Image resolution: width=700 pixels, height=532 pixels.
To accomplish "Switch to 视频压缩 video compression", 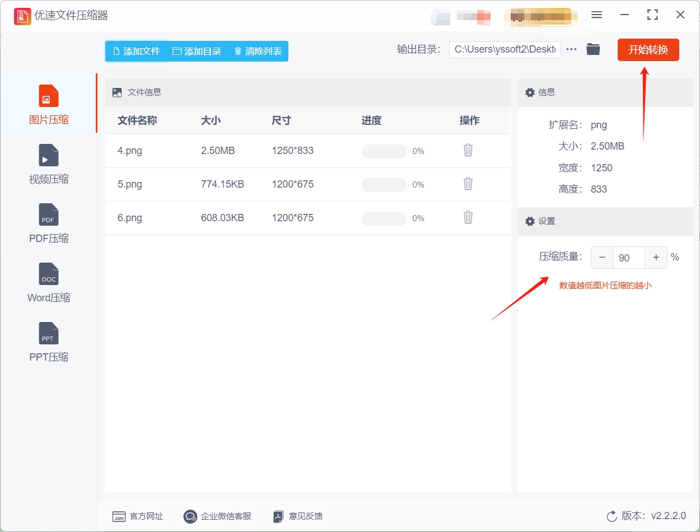I will click(x=49, y=164).
